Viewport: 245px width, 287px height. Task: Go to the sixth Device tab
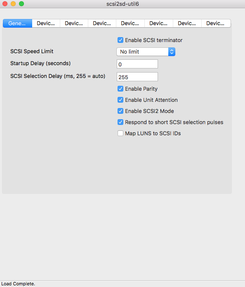[x=187, y=24]
